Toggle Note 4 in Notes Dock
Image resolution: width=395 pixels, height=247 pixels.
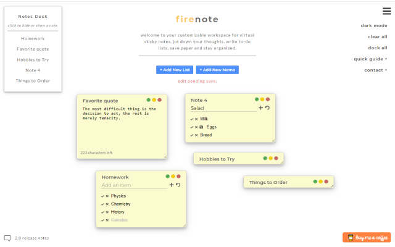(33, 70)
